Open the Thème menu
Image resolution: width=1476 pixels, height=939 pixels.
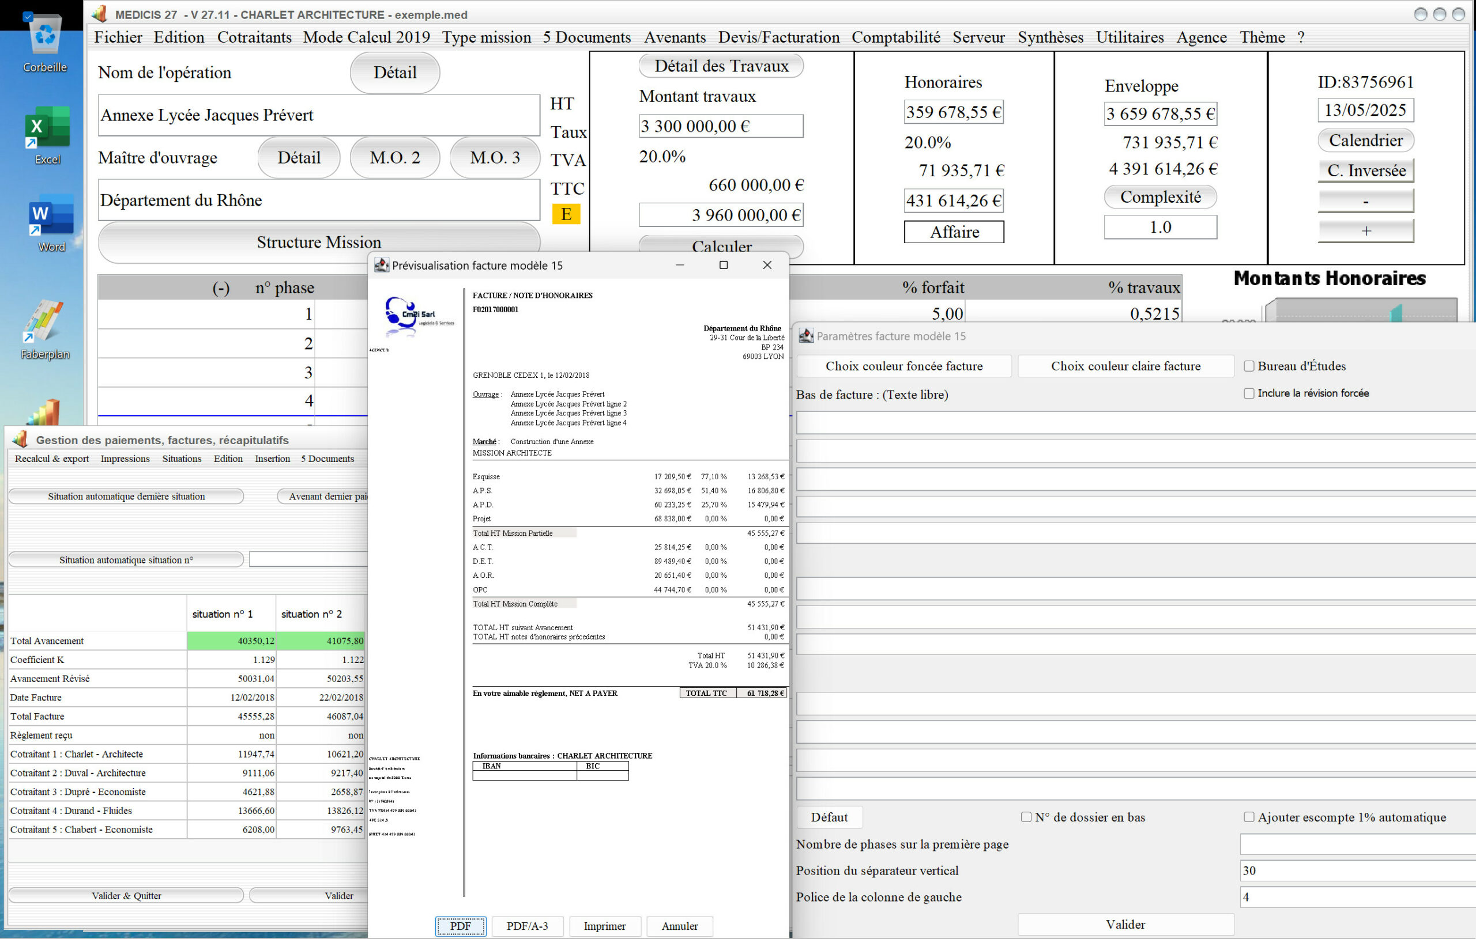coord(1262,37)
